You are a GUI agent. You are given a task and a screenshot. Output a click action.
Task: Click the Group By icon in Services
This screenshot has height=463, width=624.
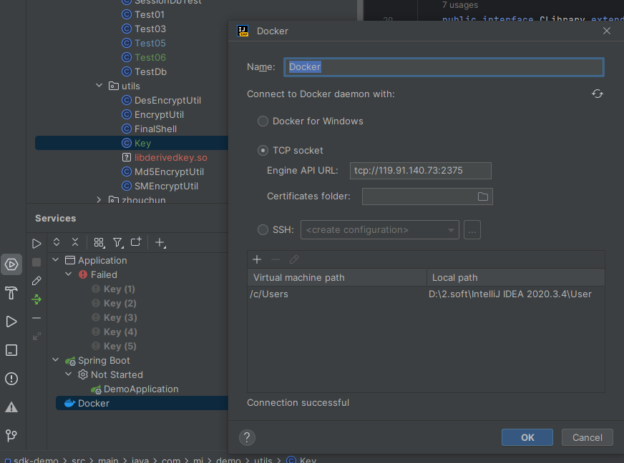(99, 243)
